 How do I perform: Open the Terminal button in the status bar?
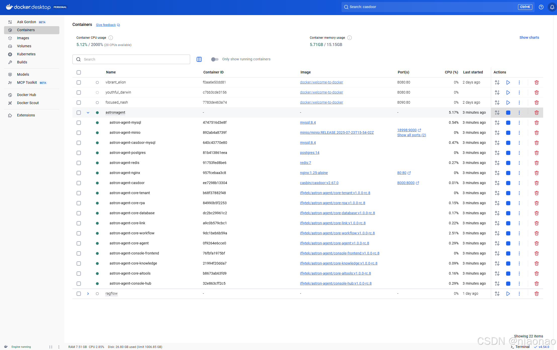[520, 347]
